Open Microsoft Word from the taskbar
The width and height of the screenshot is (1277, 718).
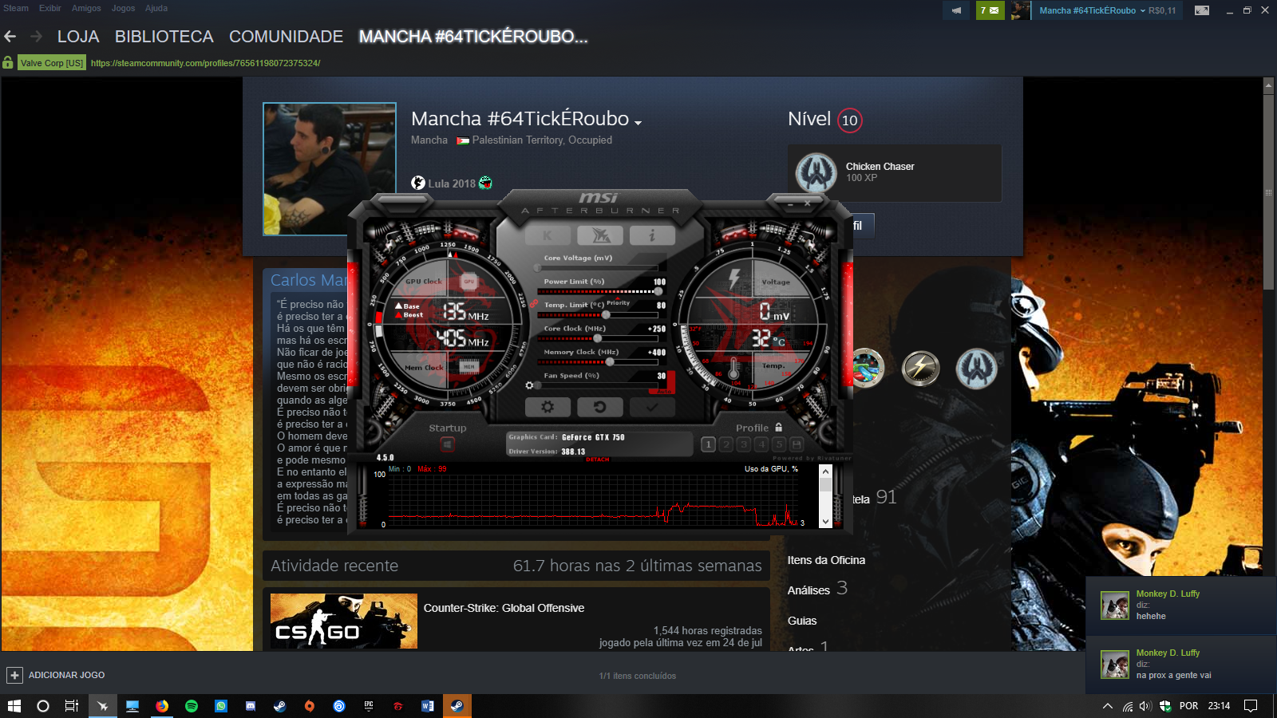tap(428, 706)
